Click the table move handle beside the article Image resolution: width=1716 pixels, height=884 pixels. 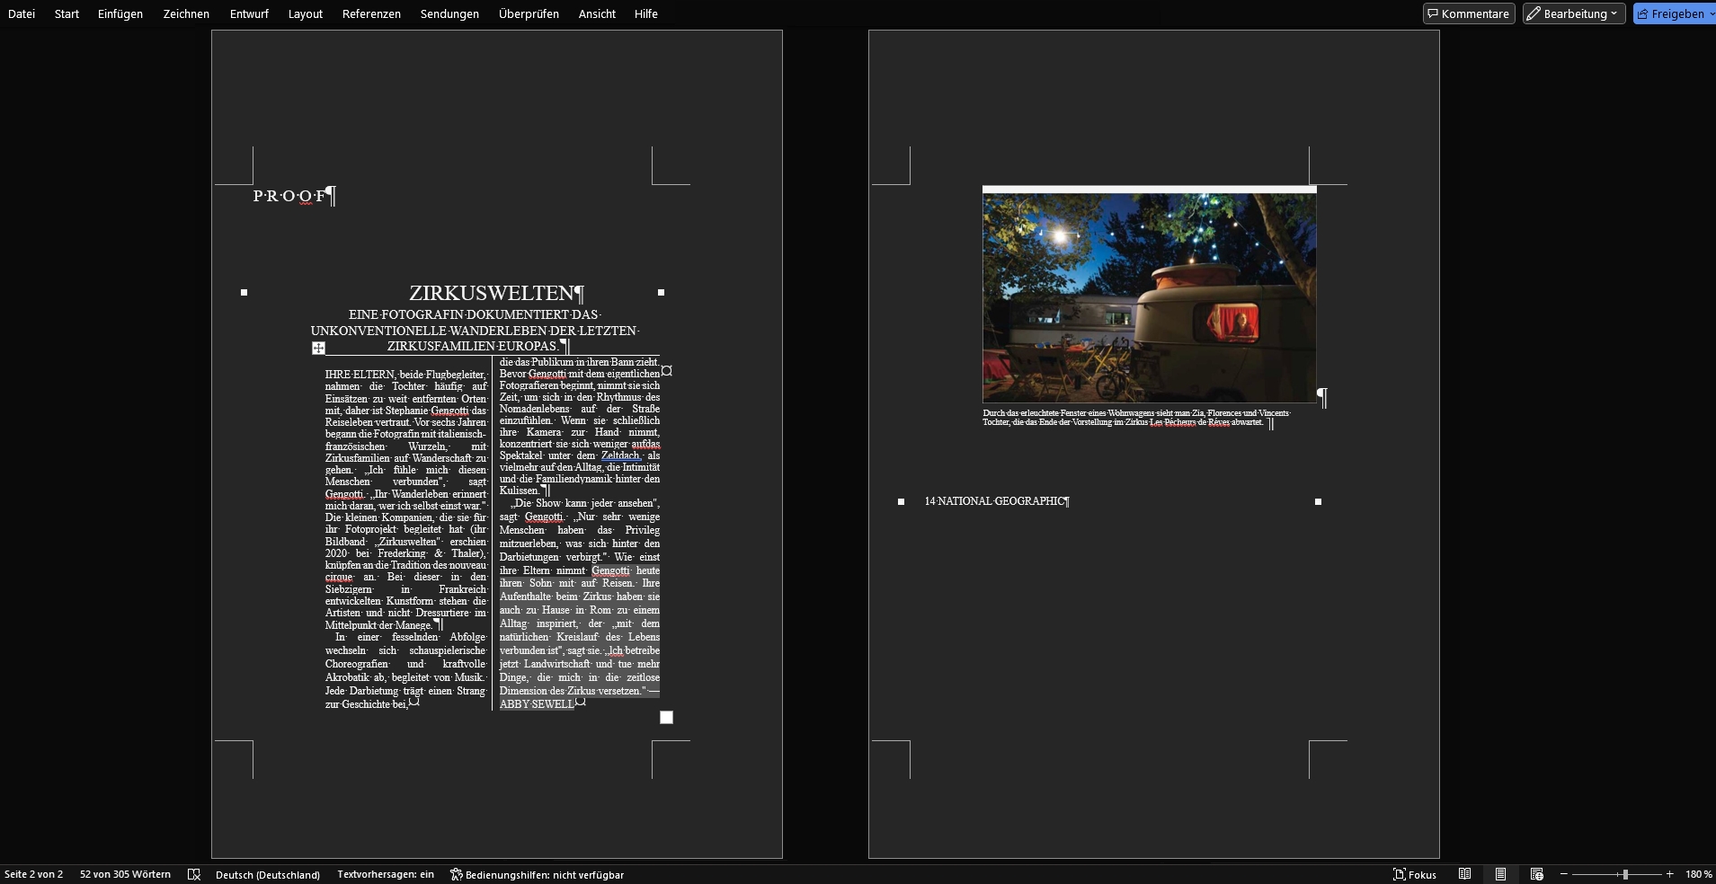coord(318,348)
